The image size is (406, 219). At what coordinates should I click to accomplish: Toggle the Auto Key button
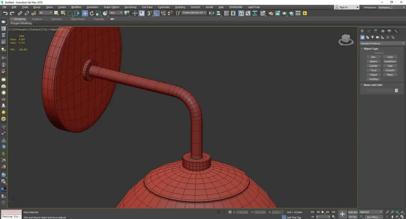[353, 212]
